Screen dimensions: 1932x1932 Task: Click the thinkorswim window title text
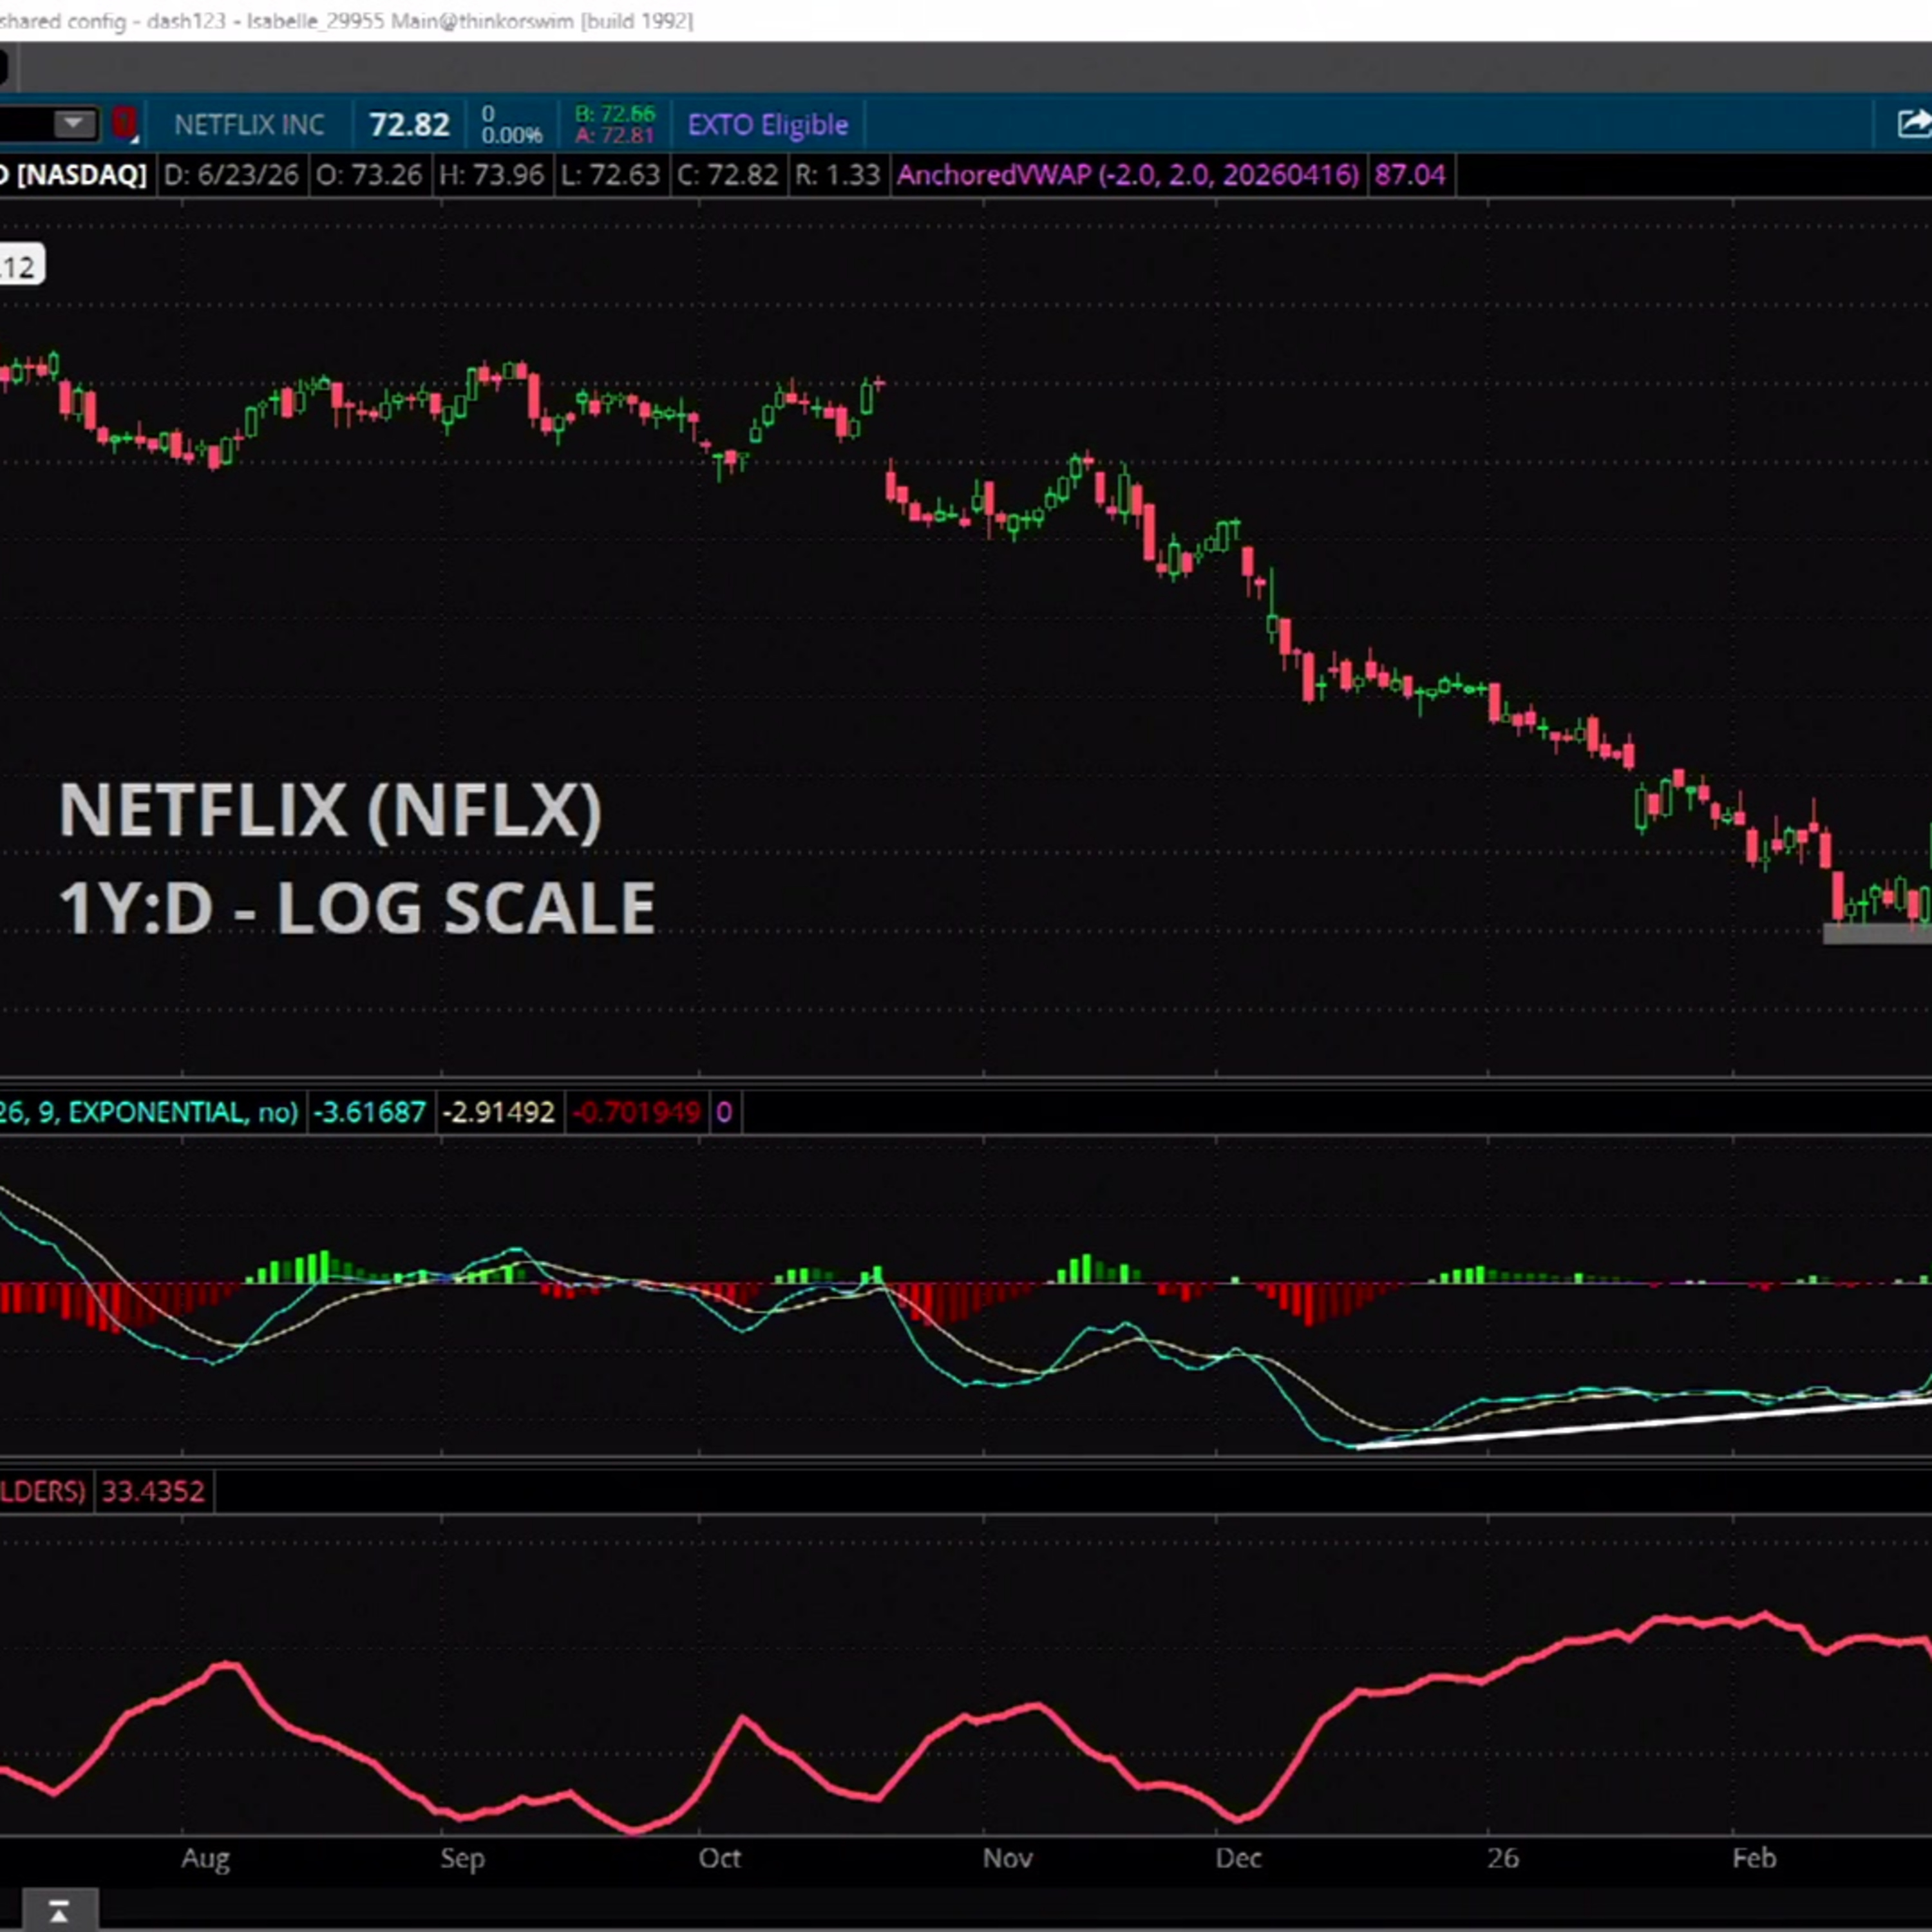pos(346,20)
